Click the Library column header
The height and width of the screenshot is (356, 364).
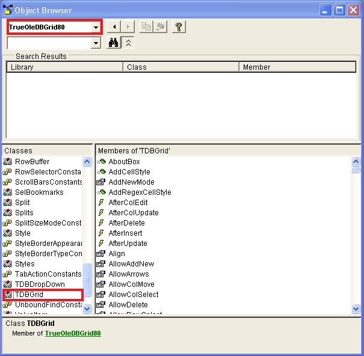coord(64,67)
